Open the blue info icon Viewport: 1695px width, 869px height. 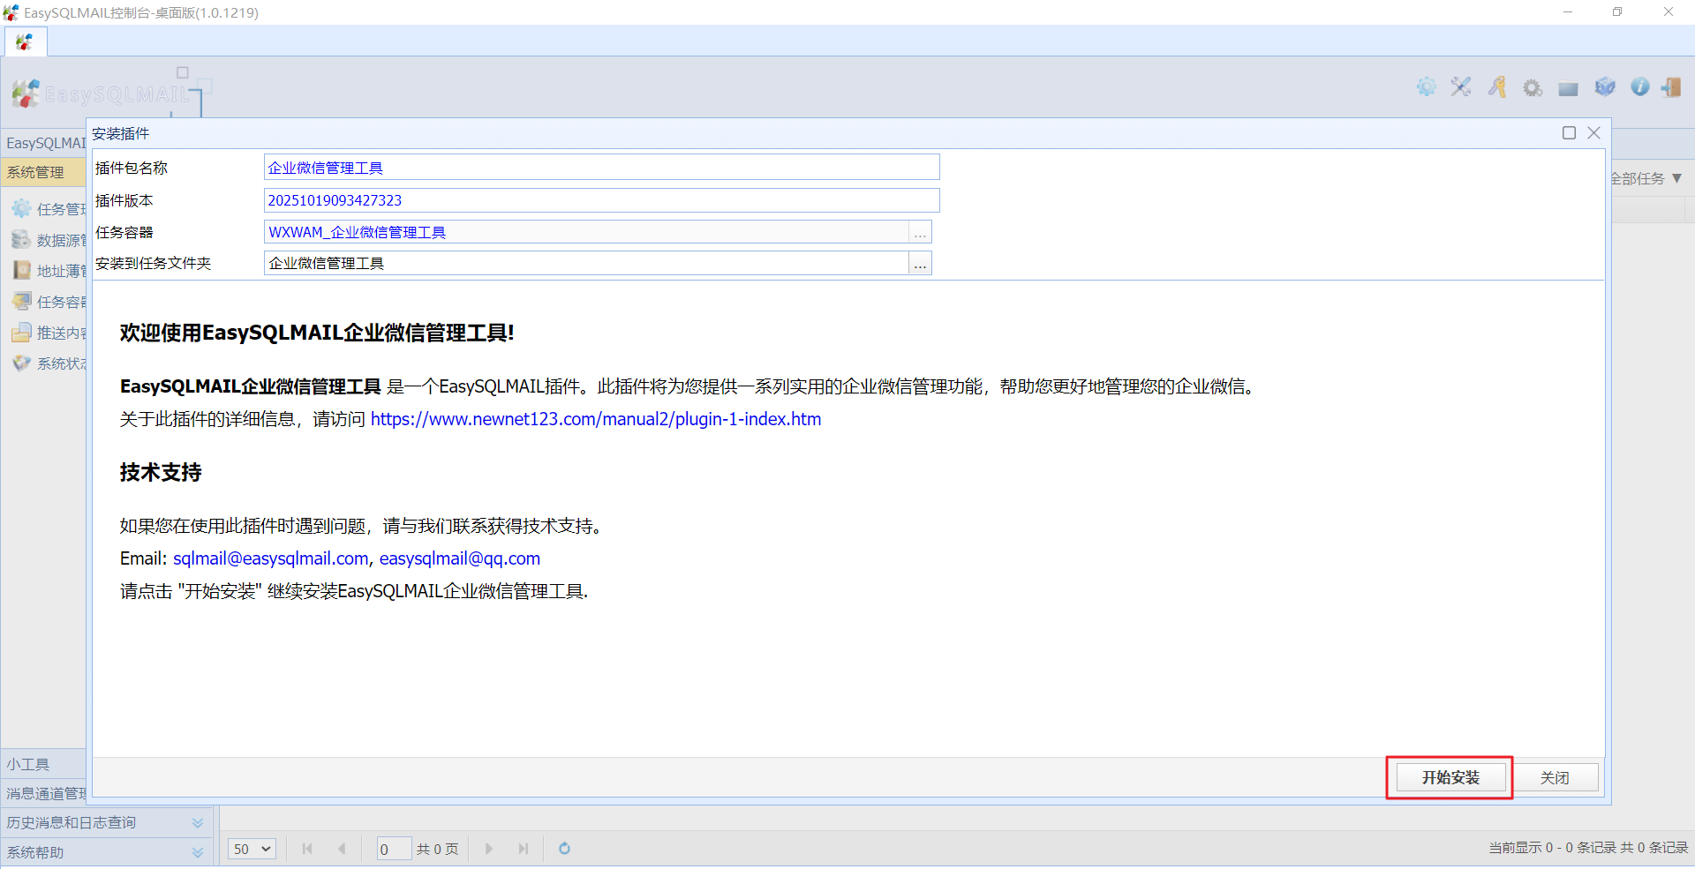1639,87
